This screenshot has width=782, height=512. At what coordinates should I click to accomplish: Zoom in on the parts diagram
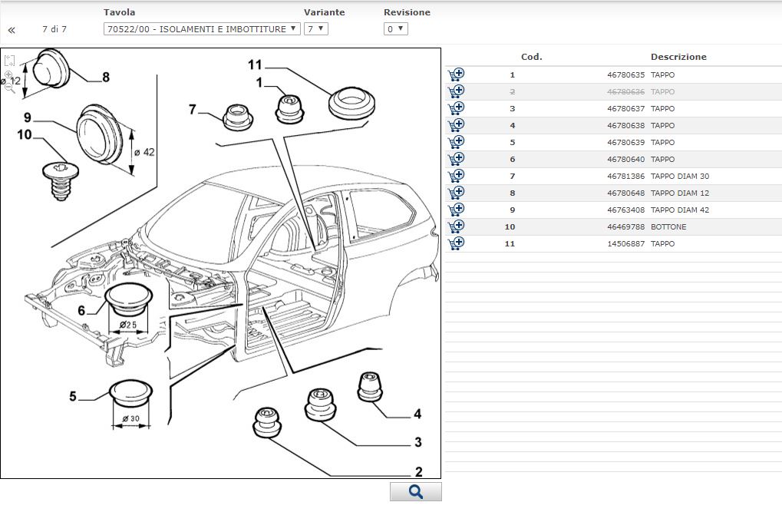click(x=8, y=75)
